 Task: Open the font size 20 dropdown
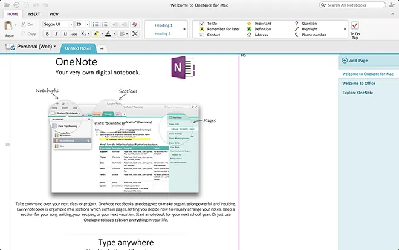[x=87, y=24]
